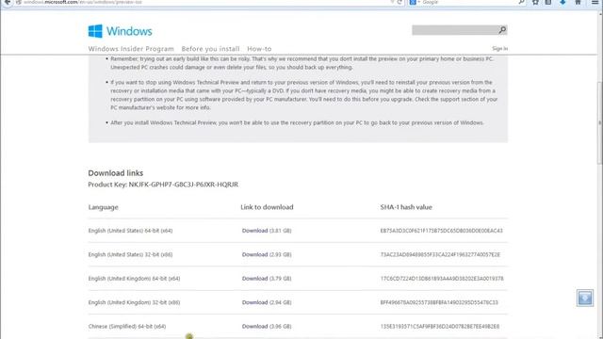Select SHA-1 hash for US 64-bit
Screen dimensions: 603x339
point(442,231)
